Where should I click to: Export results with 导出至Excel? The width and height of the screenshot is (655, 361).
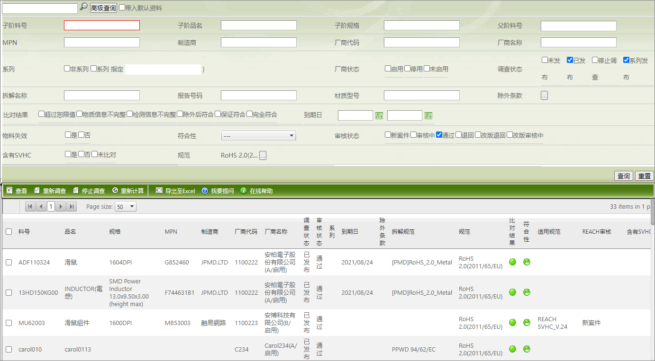point(175,191)
